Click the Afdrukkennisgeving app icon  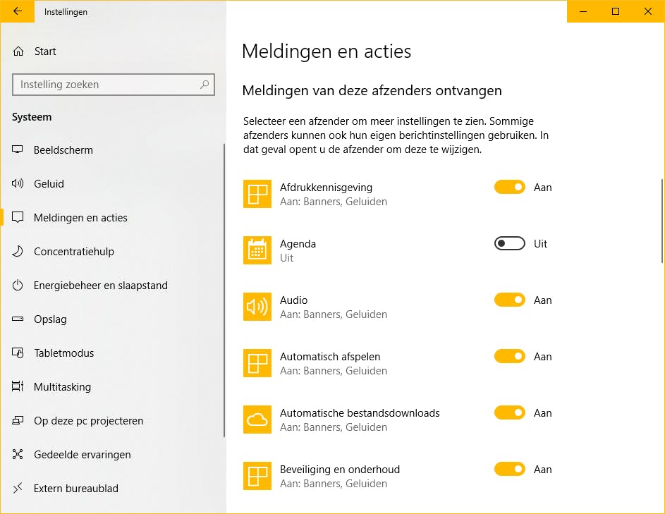coord(257,194)
